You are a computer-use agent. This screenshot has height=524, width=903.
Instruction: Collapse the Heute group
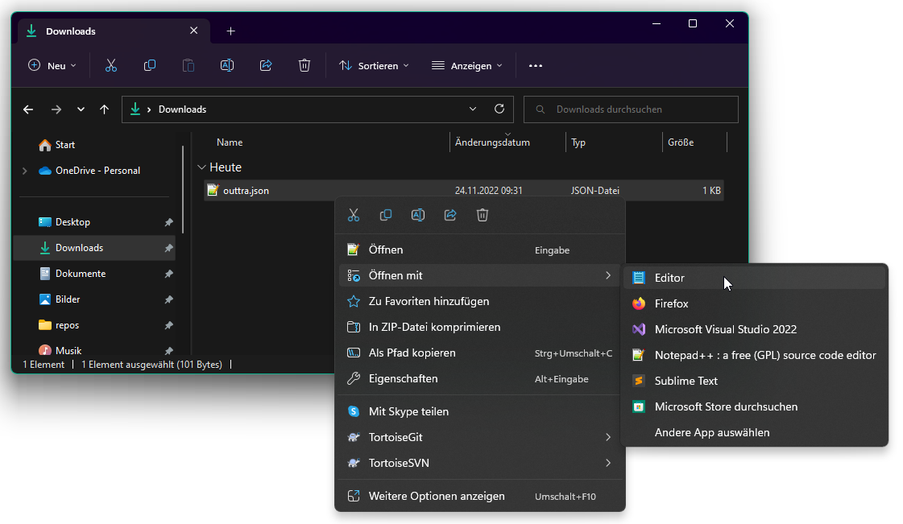[x=201, y=167]
